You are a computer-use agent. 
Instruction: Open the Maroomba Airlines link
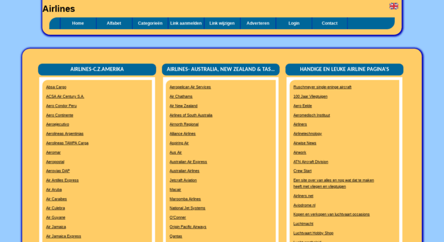185,199
